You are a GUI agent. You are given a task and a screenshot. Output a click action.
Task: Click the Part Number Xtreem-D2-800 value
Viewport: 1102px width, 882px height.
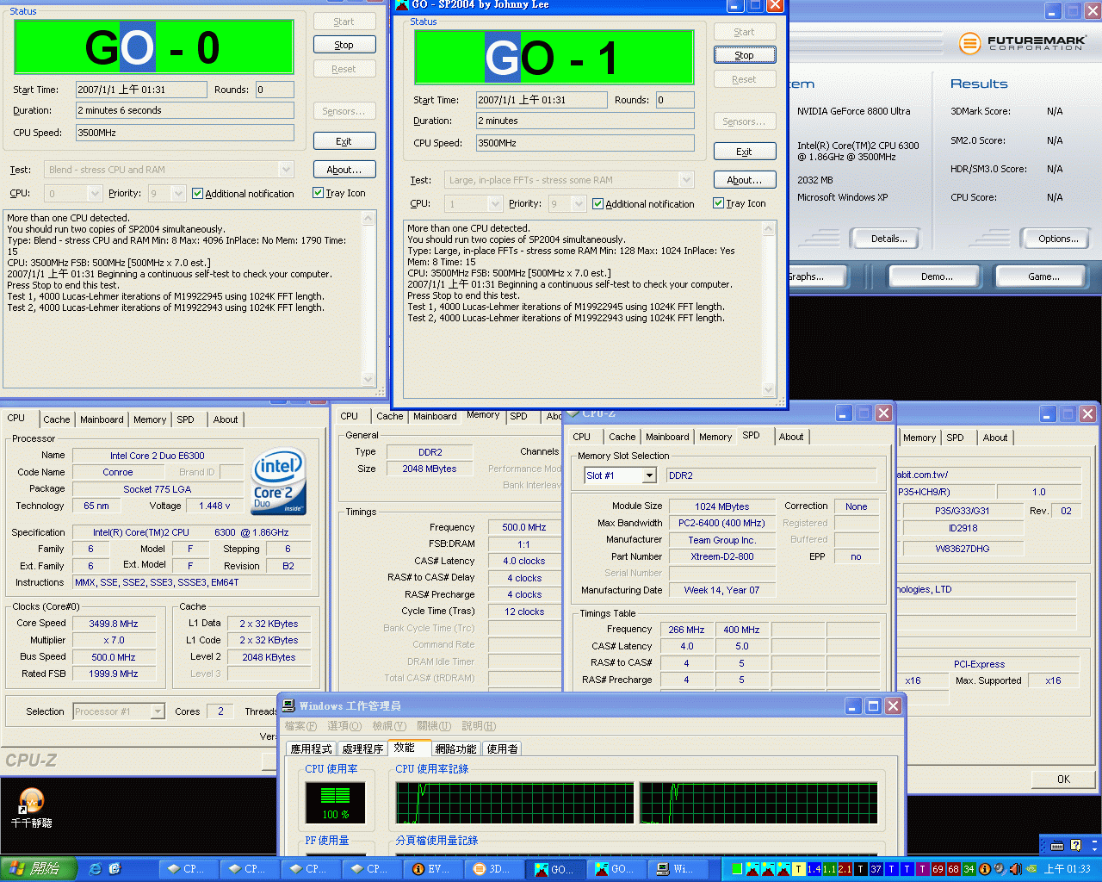tap(721, 556)
